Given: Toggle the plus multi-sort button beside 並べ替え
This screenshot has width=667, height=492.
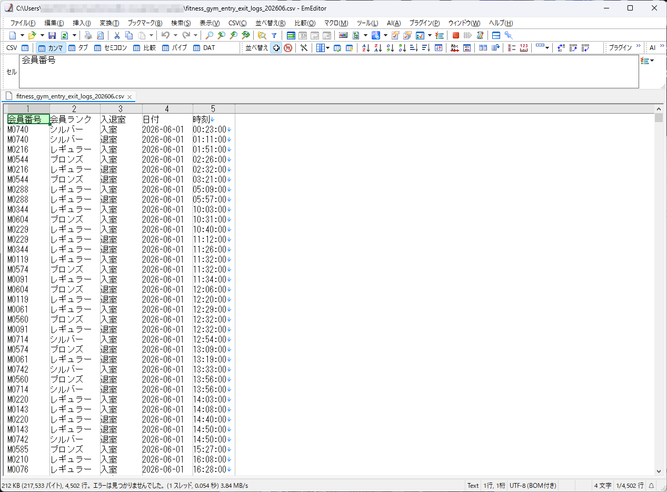Looking at the screenshot, I should coord(276,48).
